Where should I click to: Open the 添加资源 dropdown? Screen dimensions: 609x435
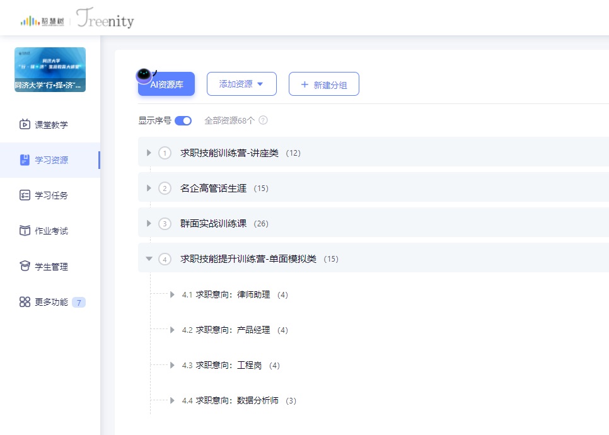click(x=241, y=84)
